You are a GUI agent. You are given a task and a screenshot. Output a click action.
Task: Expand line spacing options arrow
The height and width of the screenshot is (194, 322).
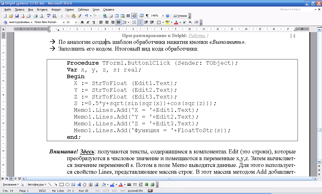click(x=128, y=22)
